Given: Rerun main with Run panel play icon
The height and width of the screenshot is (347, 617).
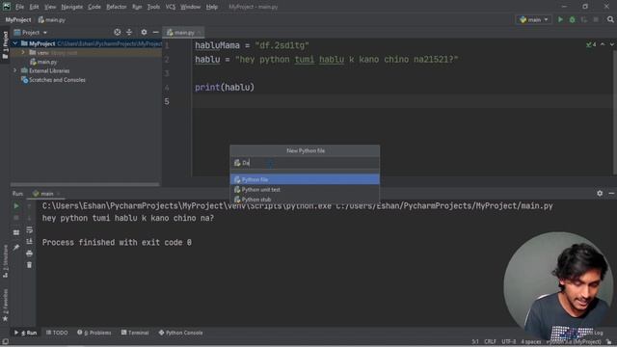Looking at the screenshot, I should (16, 205).
